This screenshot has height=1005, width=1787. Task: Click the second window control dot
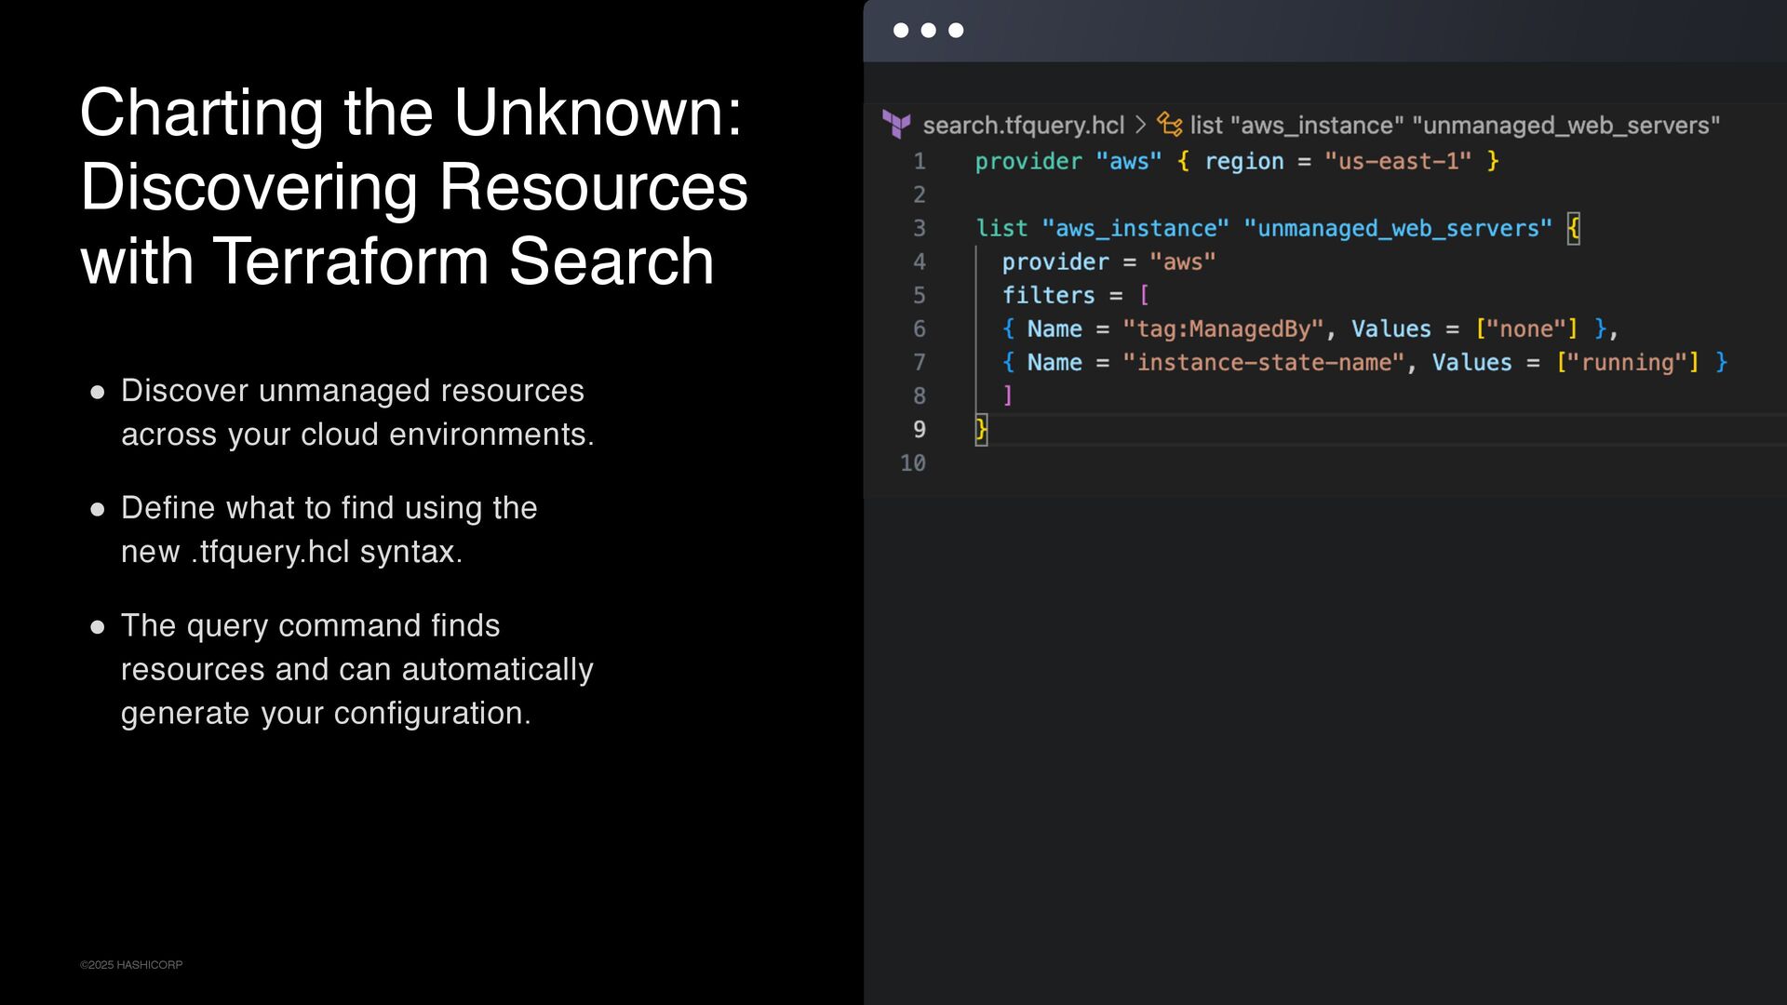(928, 31)
